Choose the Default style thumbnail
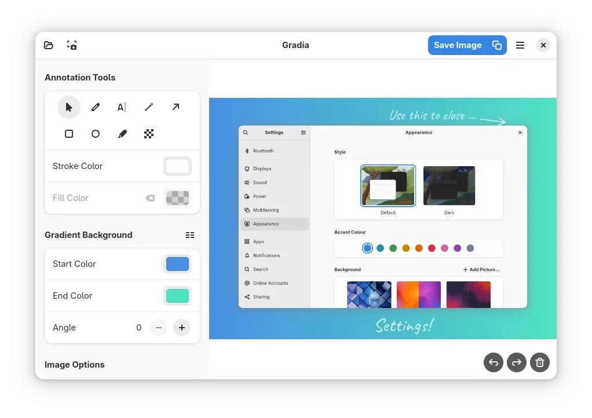Screen dimensions: 592x418 (388, 186)
